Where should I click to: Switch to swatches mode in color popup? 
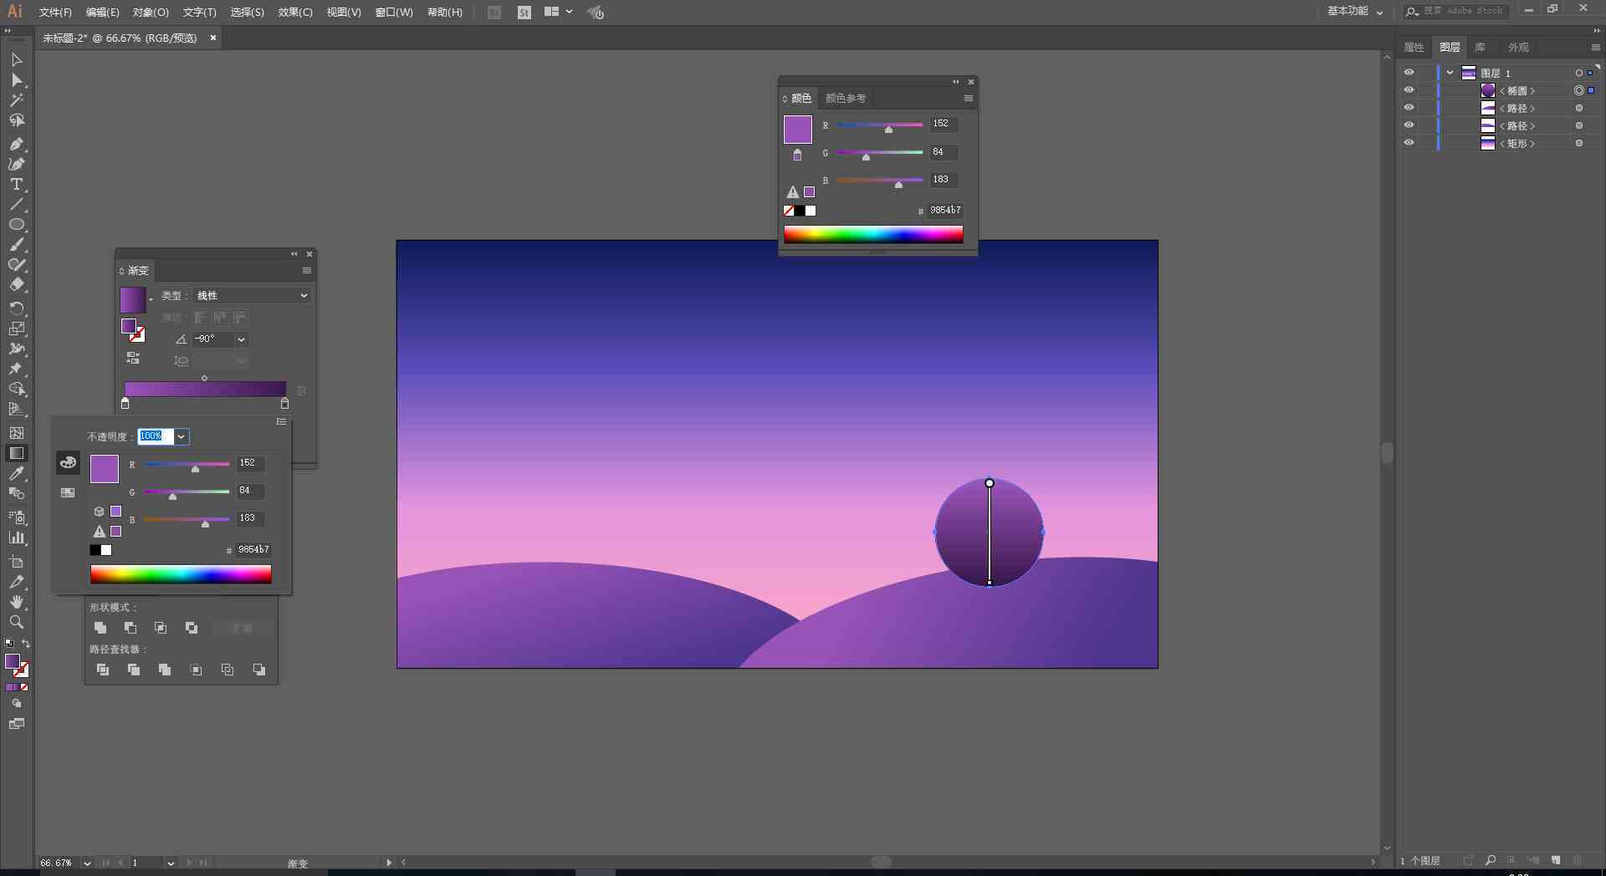coord(68,492)
